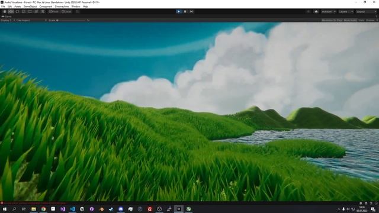Image resolution: width=379 pixels, height=213 pixels.
Task: Open the Help menu
Action: (85, 7)
